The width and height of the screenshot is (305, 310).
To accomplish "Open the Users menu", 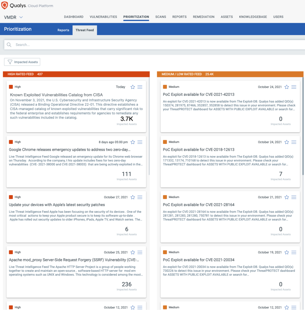I will pos(278,17).
